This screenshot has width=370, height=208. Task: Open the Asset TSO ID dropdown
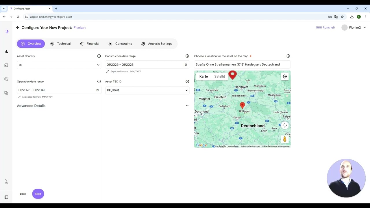(147, 90)
